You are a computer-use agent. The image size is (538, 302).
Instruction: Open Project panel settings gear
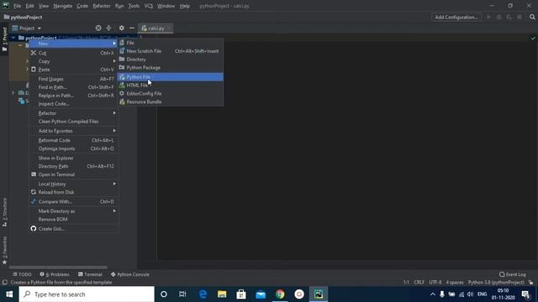[121, 29]
